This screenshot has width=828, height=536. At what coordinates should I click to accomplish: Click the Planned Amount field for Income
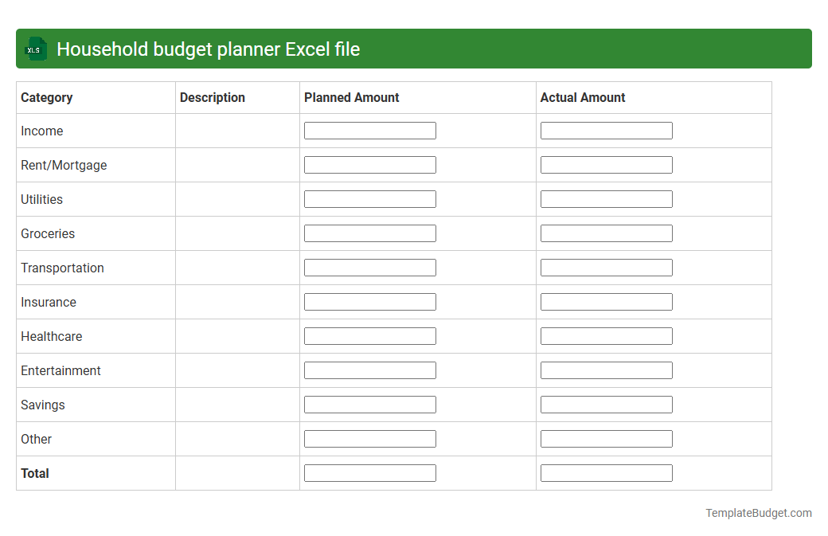369,130
